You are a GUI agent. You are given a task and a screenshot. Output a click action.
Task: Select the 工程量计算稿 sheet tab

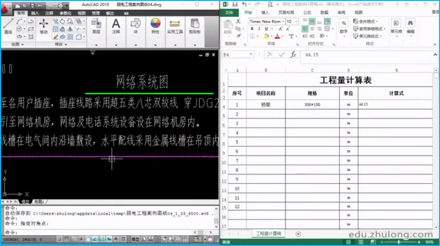click(268, 234)
